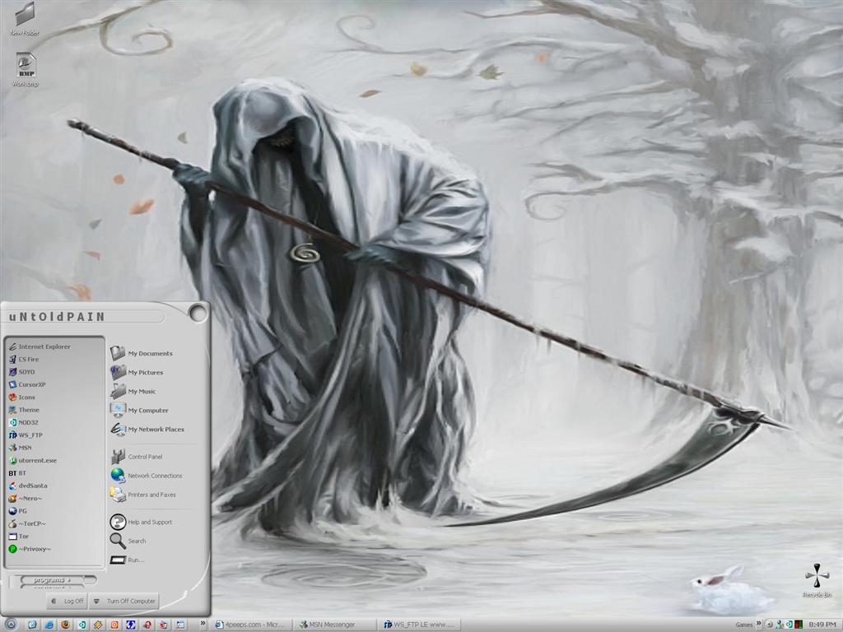
Task: Click the round Start button on taskbar
Action: pos(11,624)
